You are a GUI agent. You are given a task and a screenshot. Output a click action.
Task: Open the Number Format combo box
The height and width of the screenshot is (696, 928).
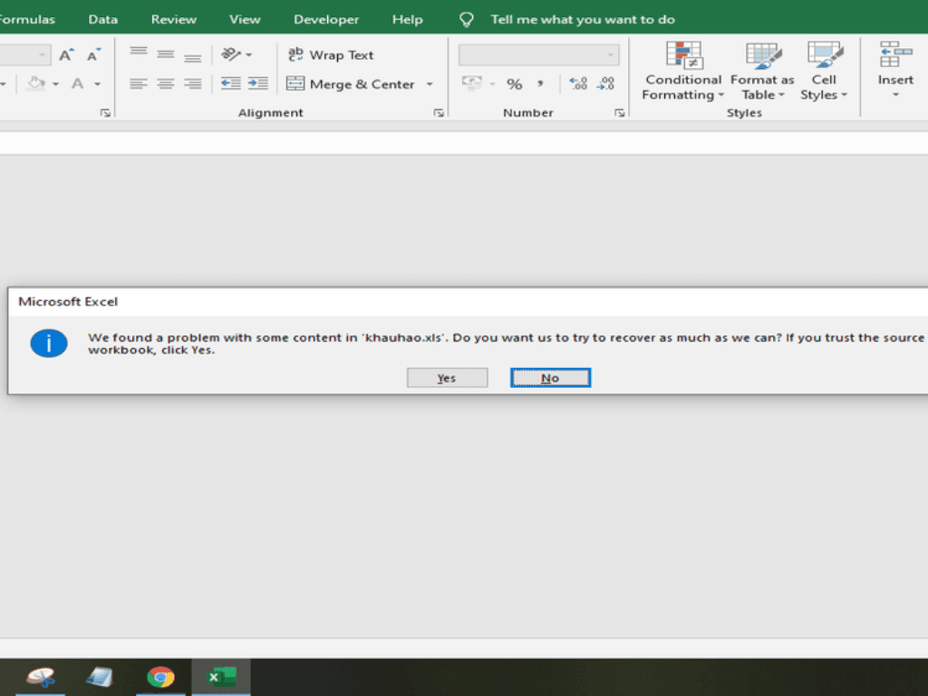click(x=538, y=55)
